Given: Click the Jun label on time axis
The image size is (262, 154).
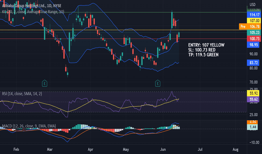Looking at the screenshot, I should (x=163, y=149).
